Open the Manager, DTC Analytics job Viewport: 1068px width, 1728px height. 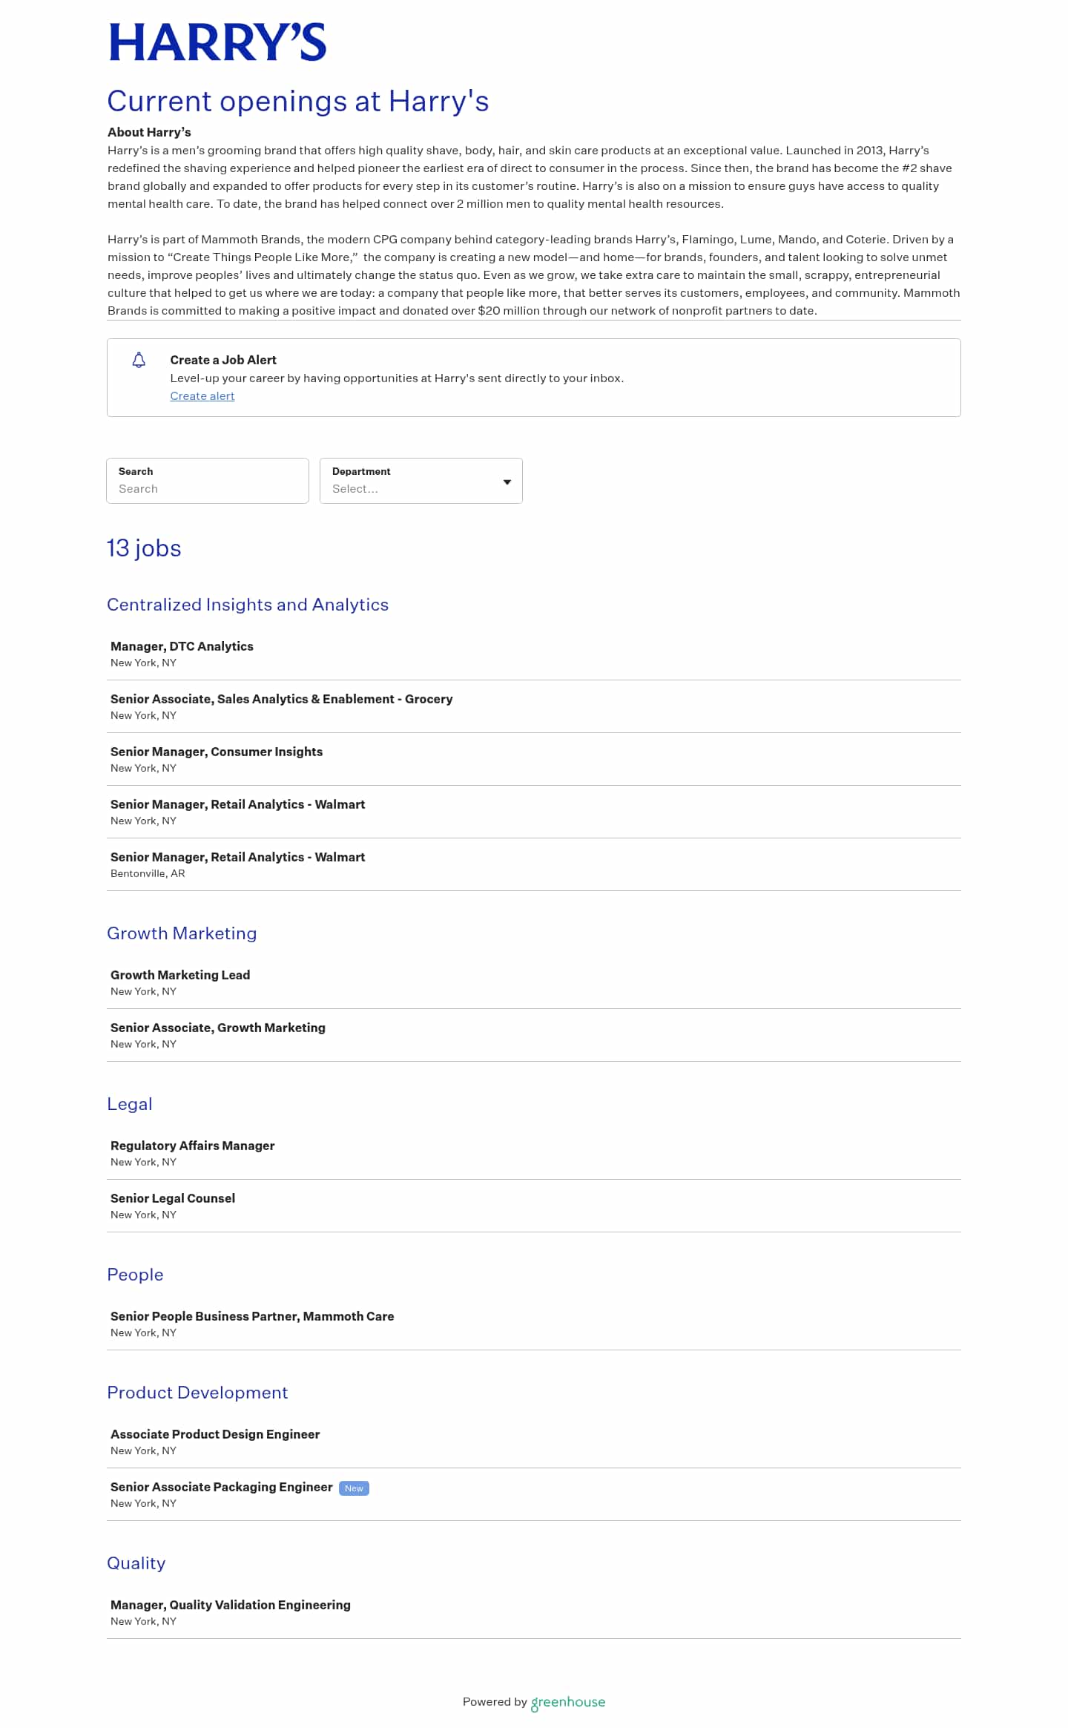[534, 654]
